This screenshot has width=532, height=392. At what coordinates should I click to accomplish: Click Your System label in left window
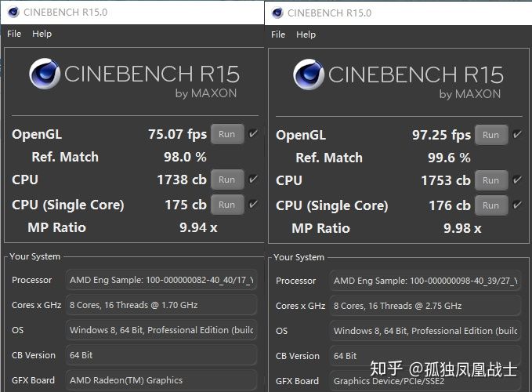[35, 256]
